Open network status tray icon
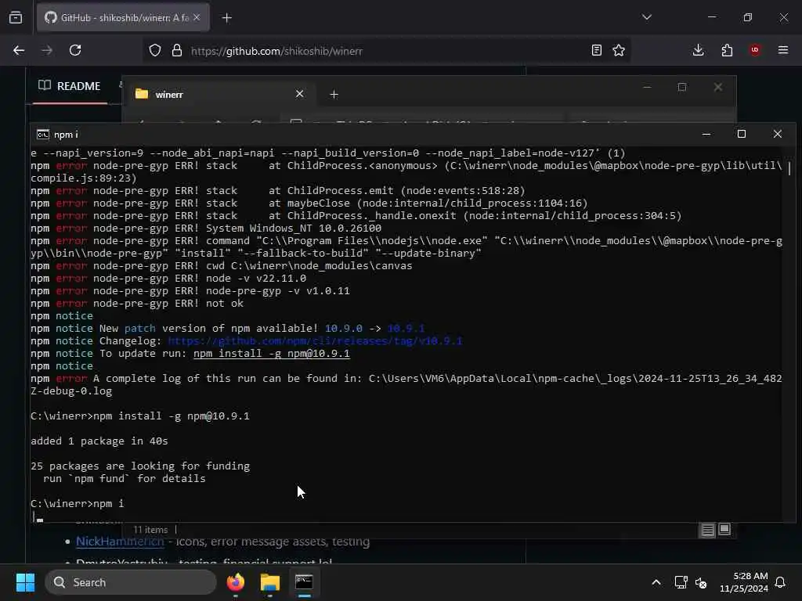 tap(681, 582)
